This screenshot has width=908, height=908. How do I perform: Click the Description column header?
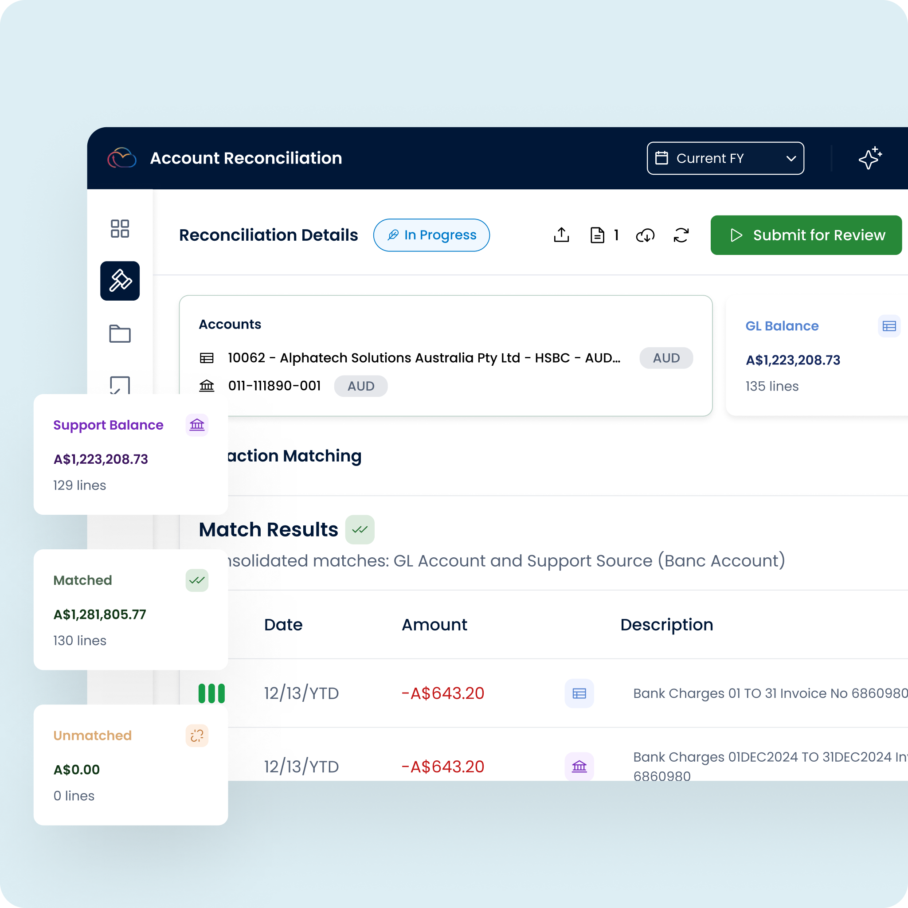666,625
